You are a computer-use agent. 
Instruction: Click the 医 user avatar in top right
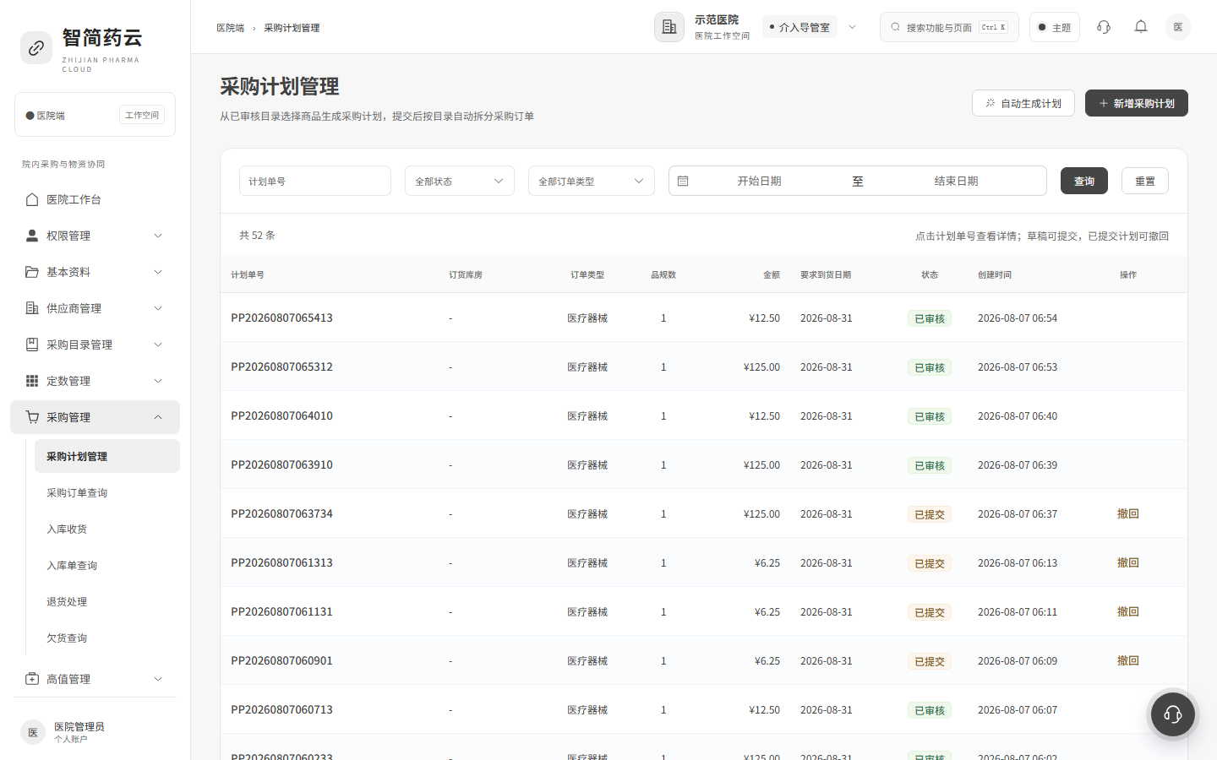click(1178, 27)
